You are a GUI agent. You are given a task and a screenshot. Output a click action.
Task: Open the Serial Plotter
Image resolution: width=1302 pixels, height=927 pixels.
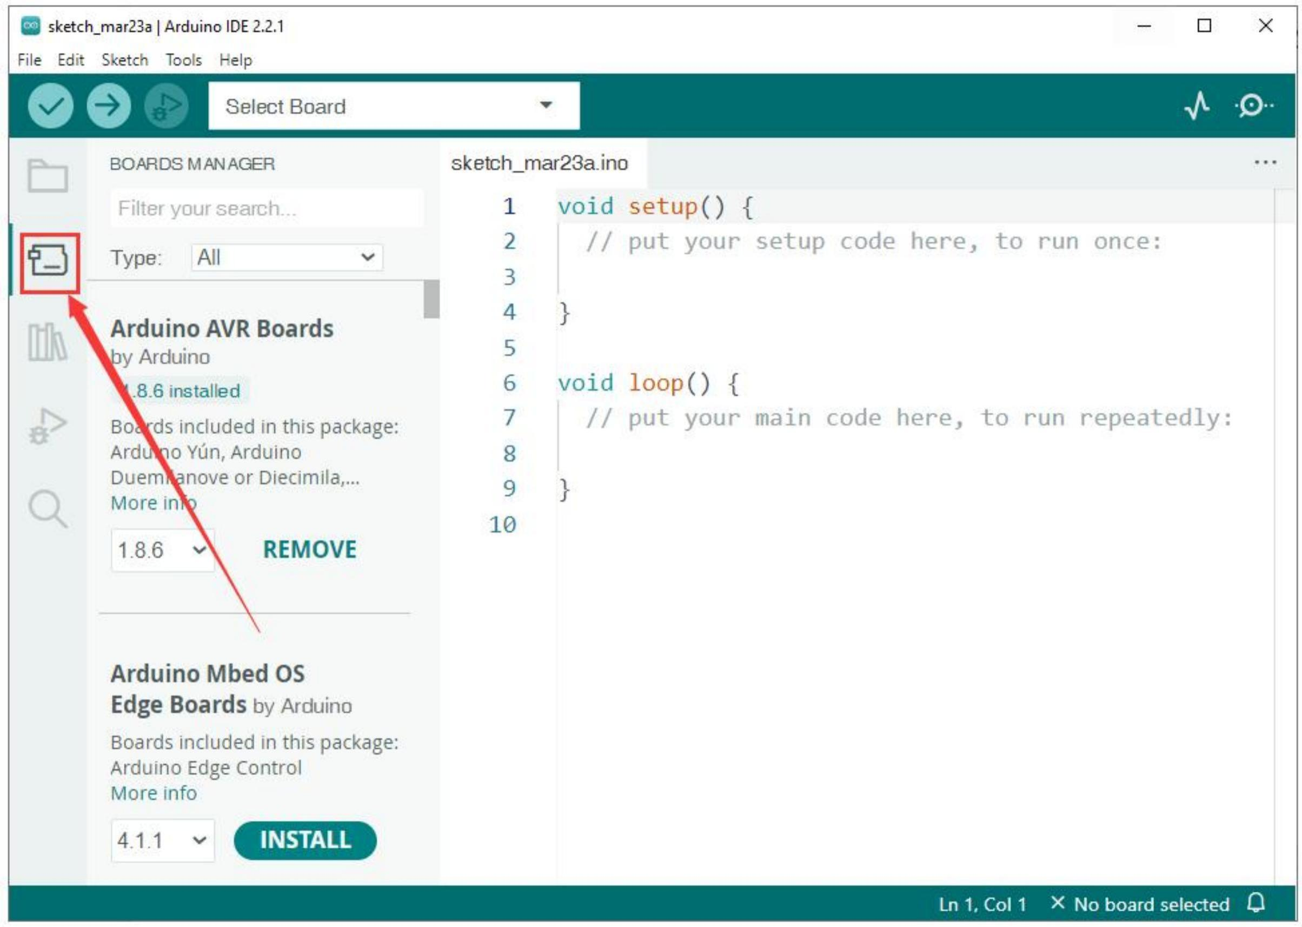click(x=1197, y=105)
